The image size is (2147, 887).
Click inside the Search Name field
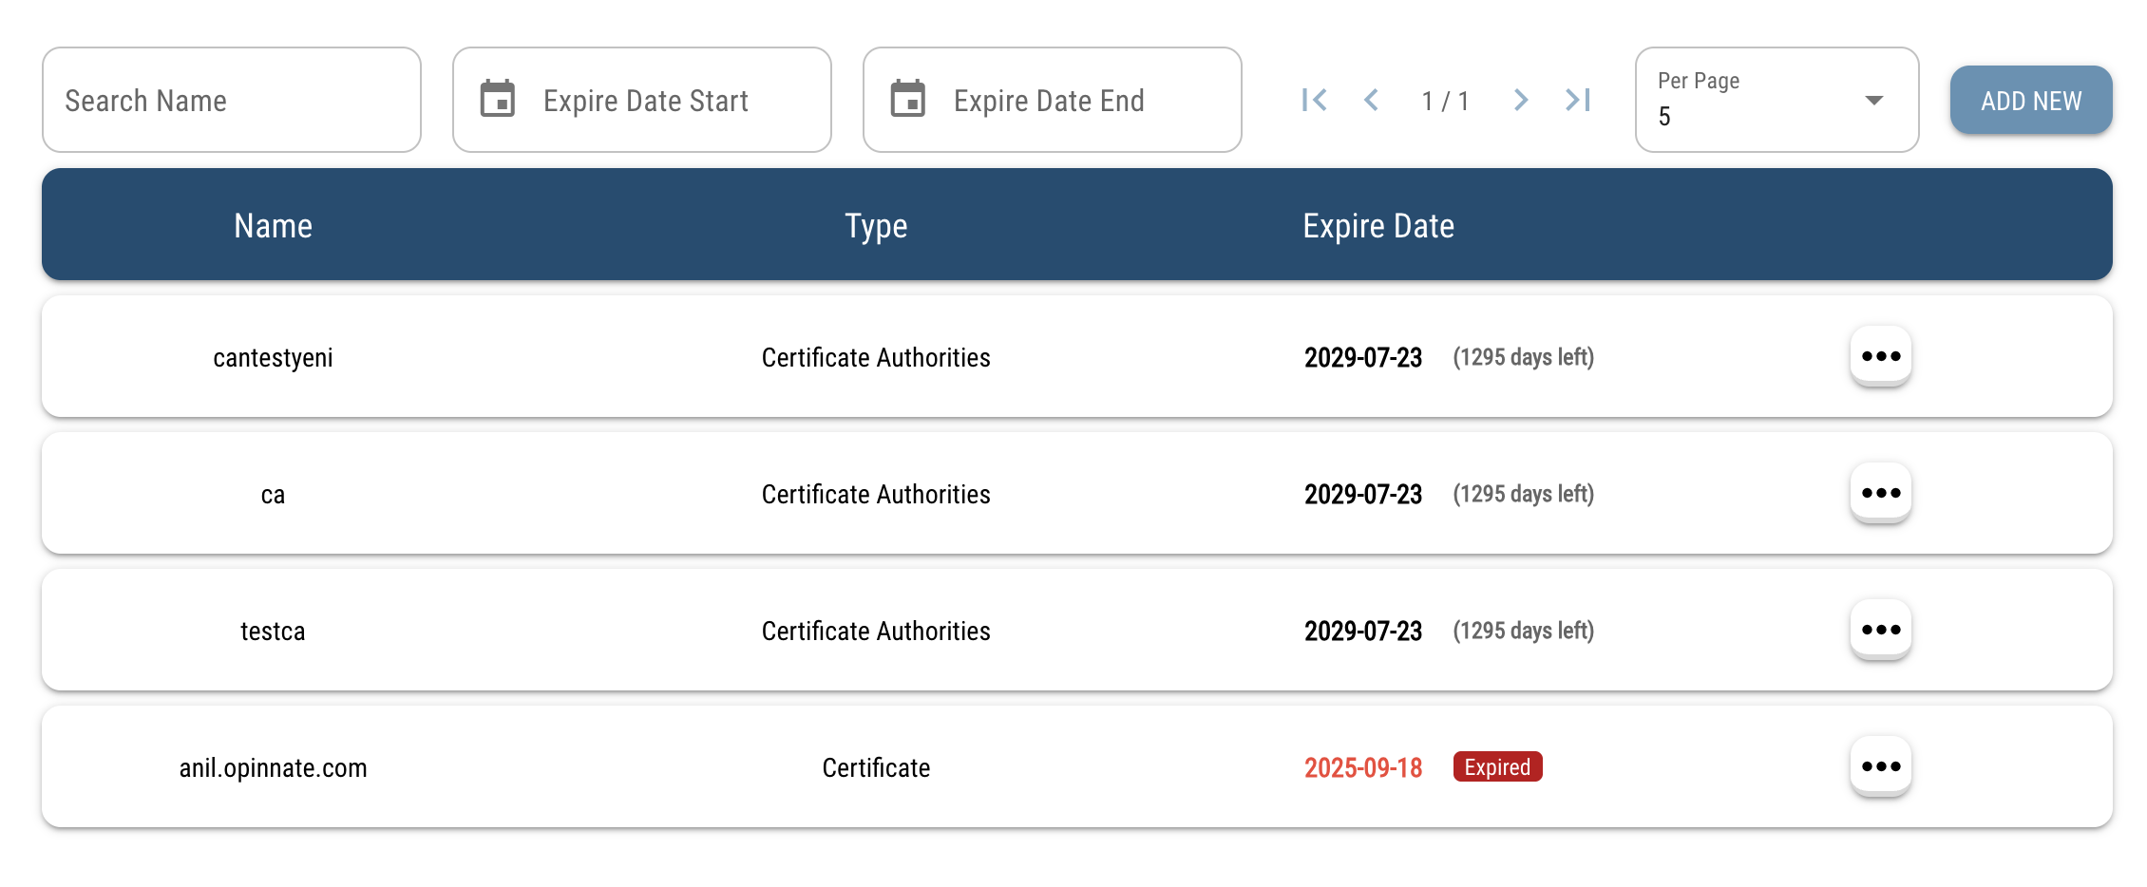point(231,100)
